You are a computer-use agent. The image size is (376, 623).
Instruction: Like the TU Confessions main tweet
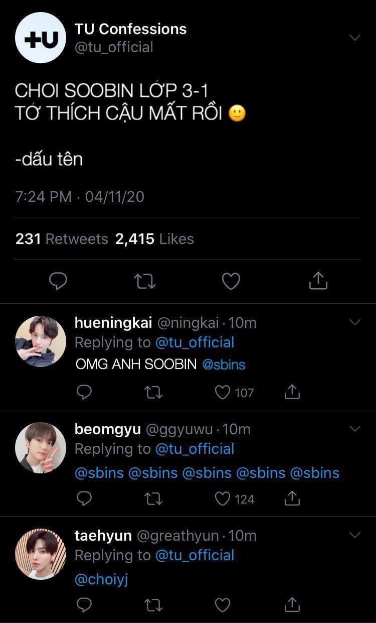coord(231,281)
